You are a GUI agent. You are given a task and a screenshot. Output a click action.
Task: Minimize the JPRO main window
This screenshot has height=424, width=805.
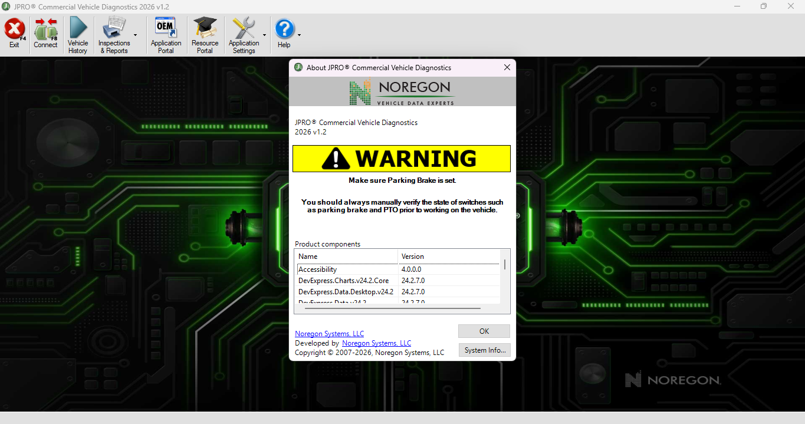click(737, 6)
